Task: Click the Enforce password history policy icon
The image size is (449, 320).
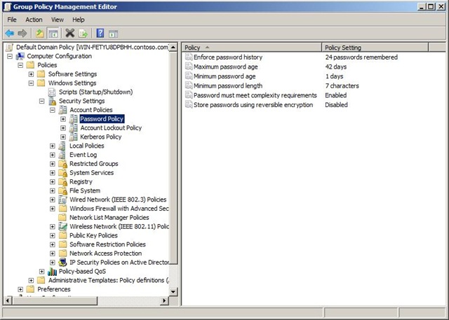Action: tap(189, 57)
